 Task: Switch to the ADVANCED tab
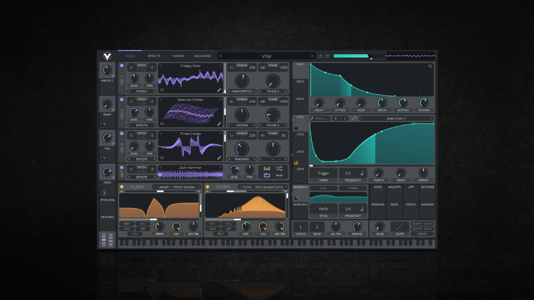pos(202,56)
